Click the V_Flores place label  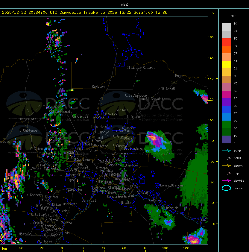coord(45,241)
